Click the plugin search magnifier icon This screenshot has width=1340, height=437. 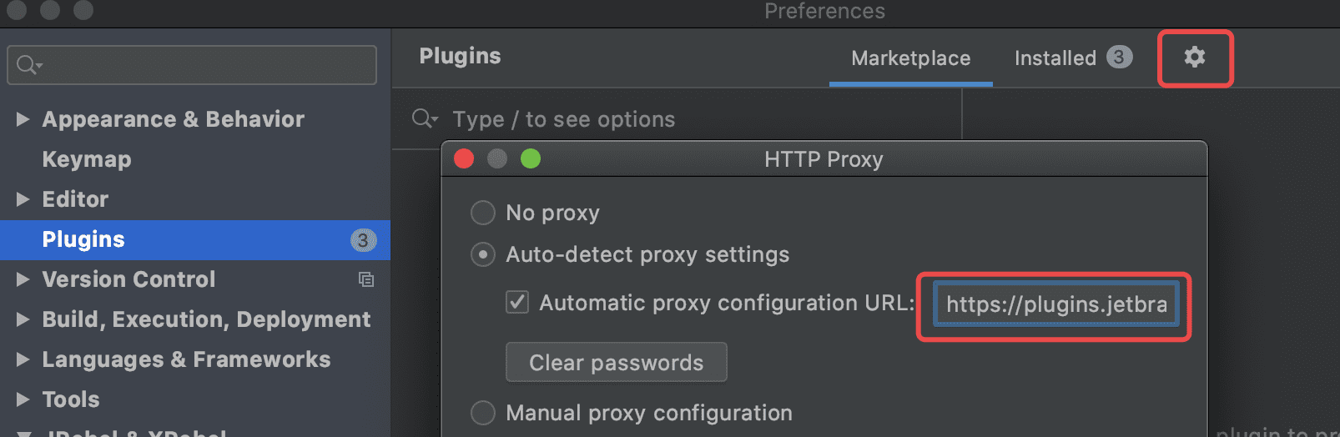coord(424,119)
